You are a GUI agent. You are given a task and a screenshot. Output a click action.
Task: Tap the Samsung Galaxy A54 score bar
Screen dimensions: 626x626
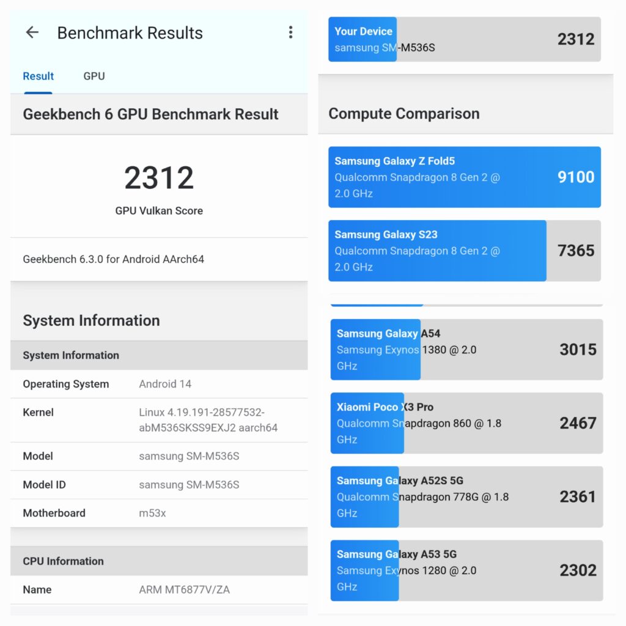466,349
